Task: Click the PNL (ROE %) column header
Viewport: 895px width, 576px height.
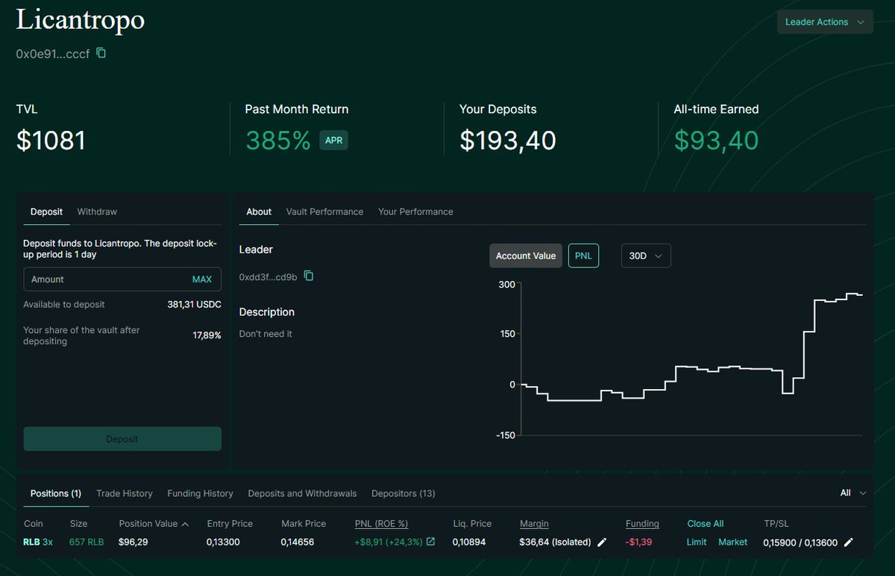Action: pyautogui.click(x=381, y=523)
